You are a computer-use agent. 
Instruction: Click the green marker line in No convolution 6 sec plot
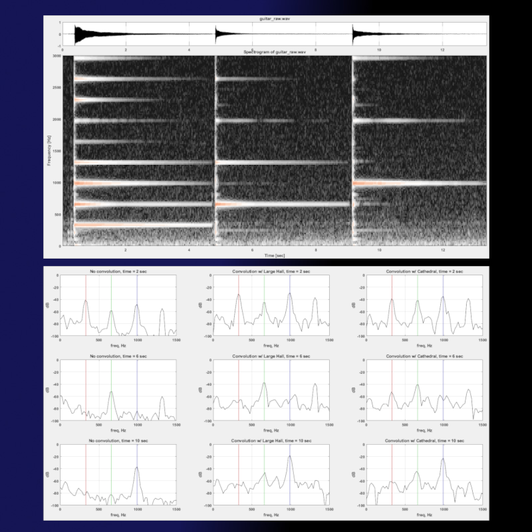[111, 390]
